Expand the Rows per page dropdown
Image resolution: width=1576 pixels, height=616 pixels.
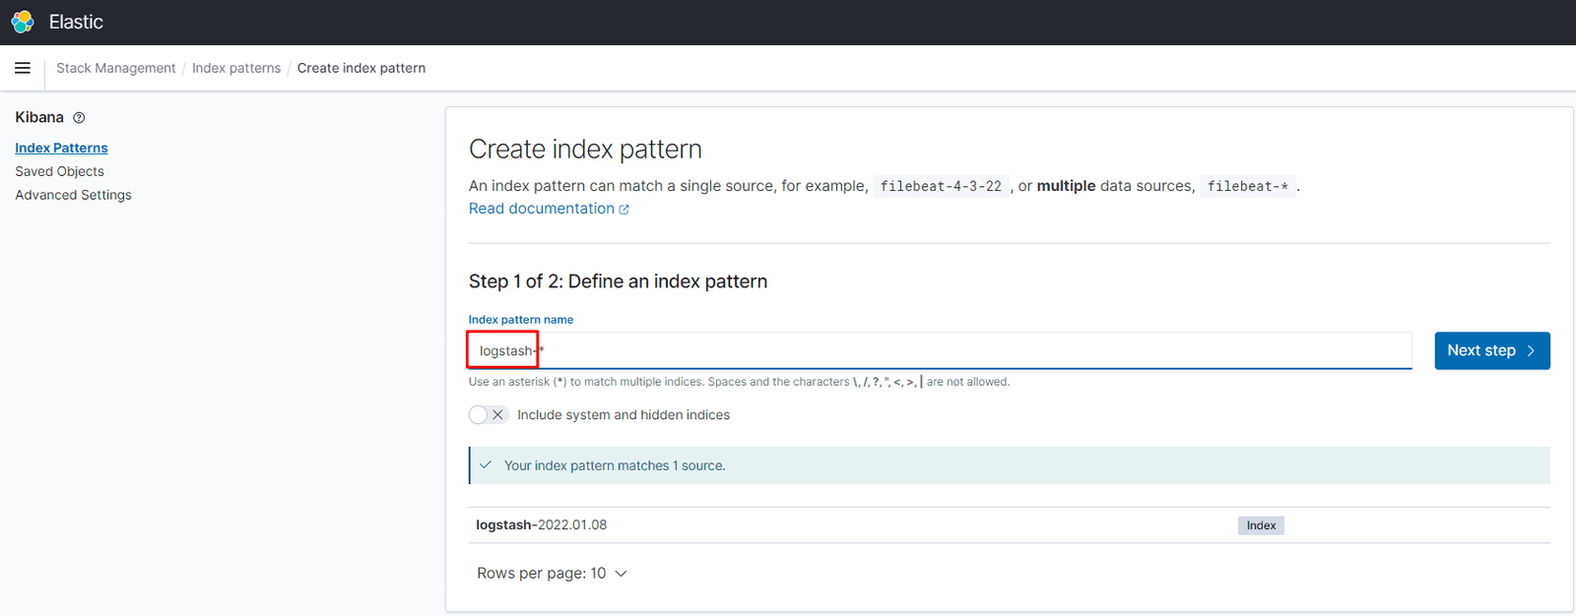(552, 574)
